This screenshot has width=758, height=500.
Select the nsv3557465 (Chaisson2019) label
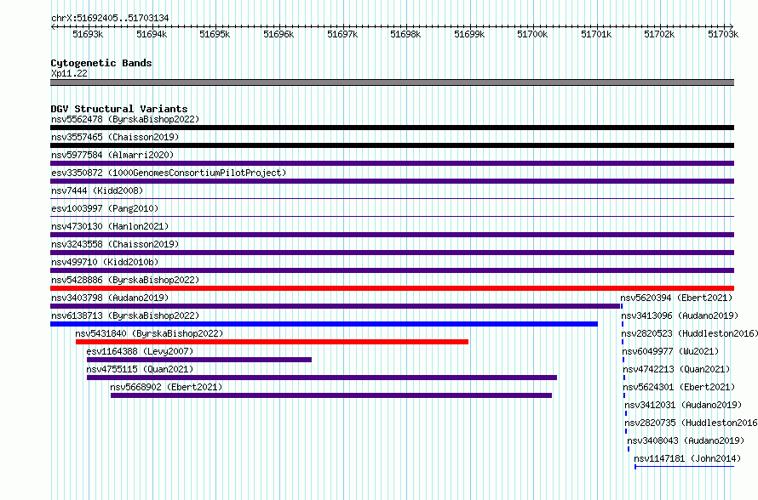coord(115,137)
